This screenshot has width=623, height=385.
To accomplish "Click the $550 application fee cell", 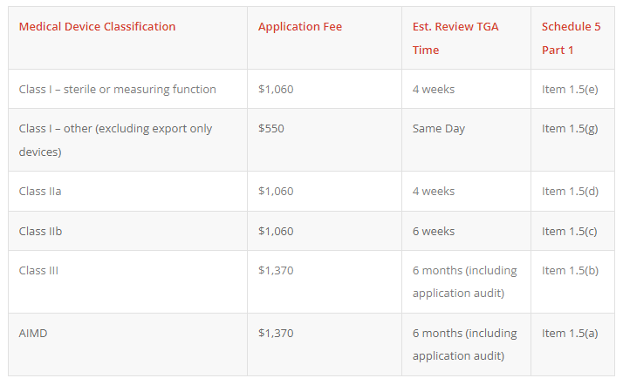I will 271,128.
